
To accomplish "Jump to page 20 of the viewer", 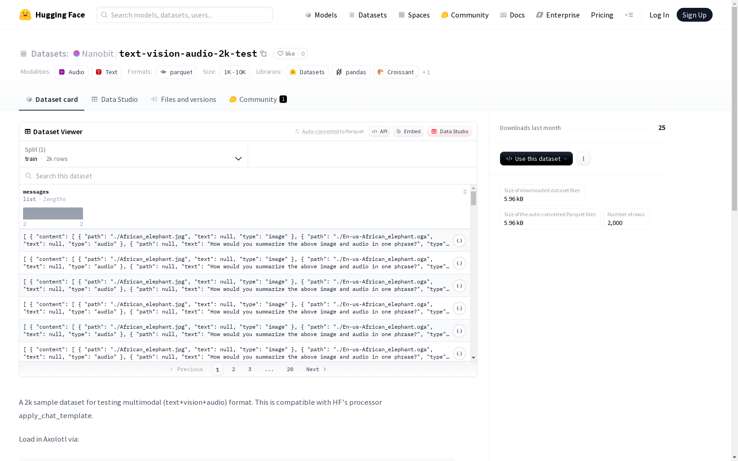I will (290, 369).
